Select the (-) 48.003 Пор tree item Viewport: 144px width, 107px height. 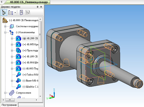(x=30, y=68)
